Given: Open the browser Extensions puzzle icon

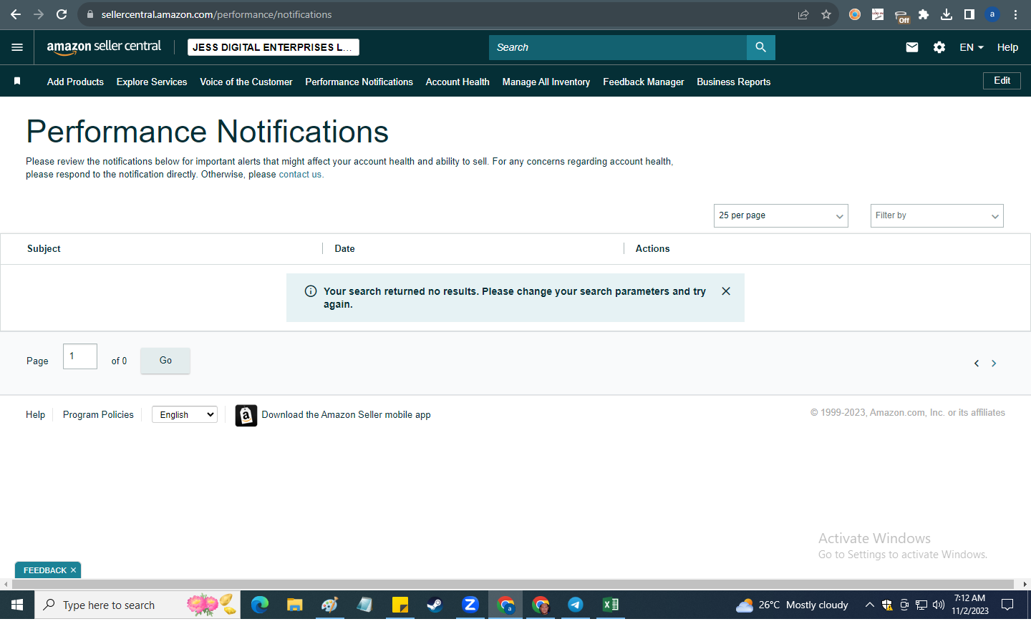Looking at the screenshot, I should (x=924, y=14).
